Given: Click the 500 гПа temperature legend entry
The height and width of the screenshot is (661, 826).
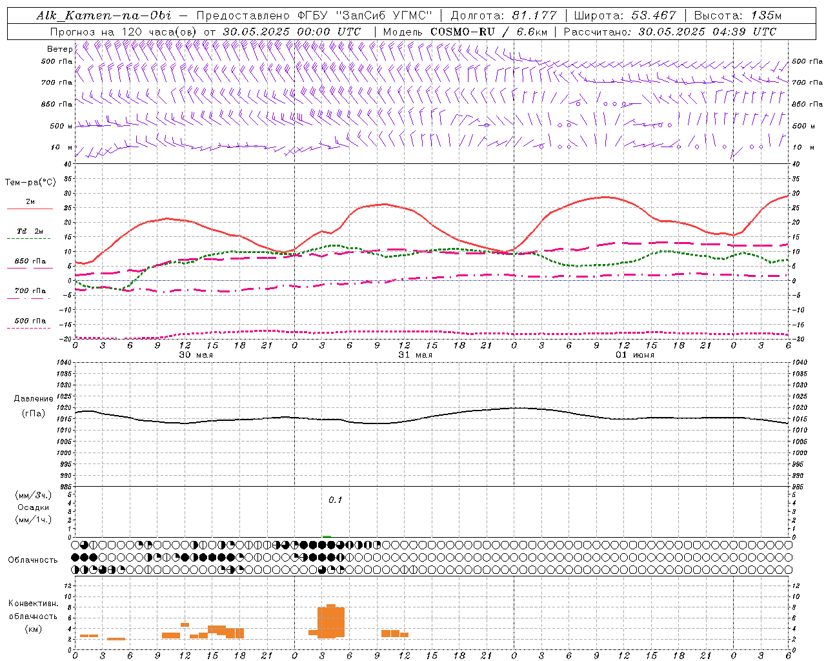Looking at the screenshot, I should click(30, 321).
